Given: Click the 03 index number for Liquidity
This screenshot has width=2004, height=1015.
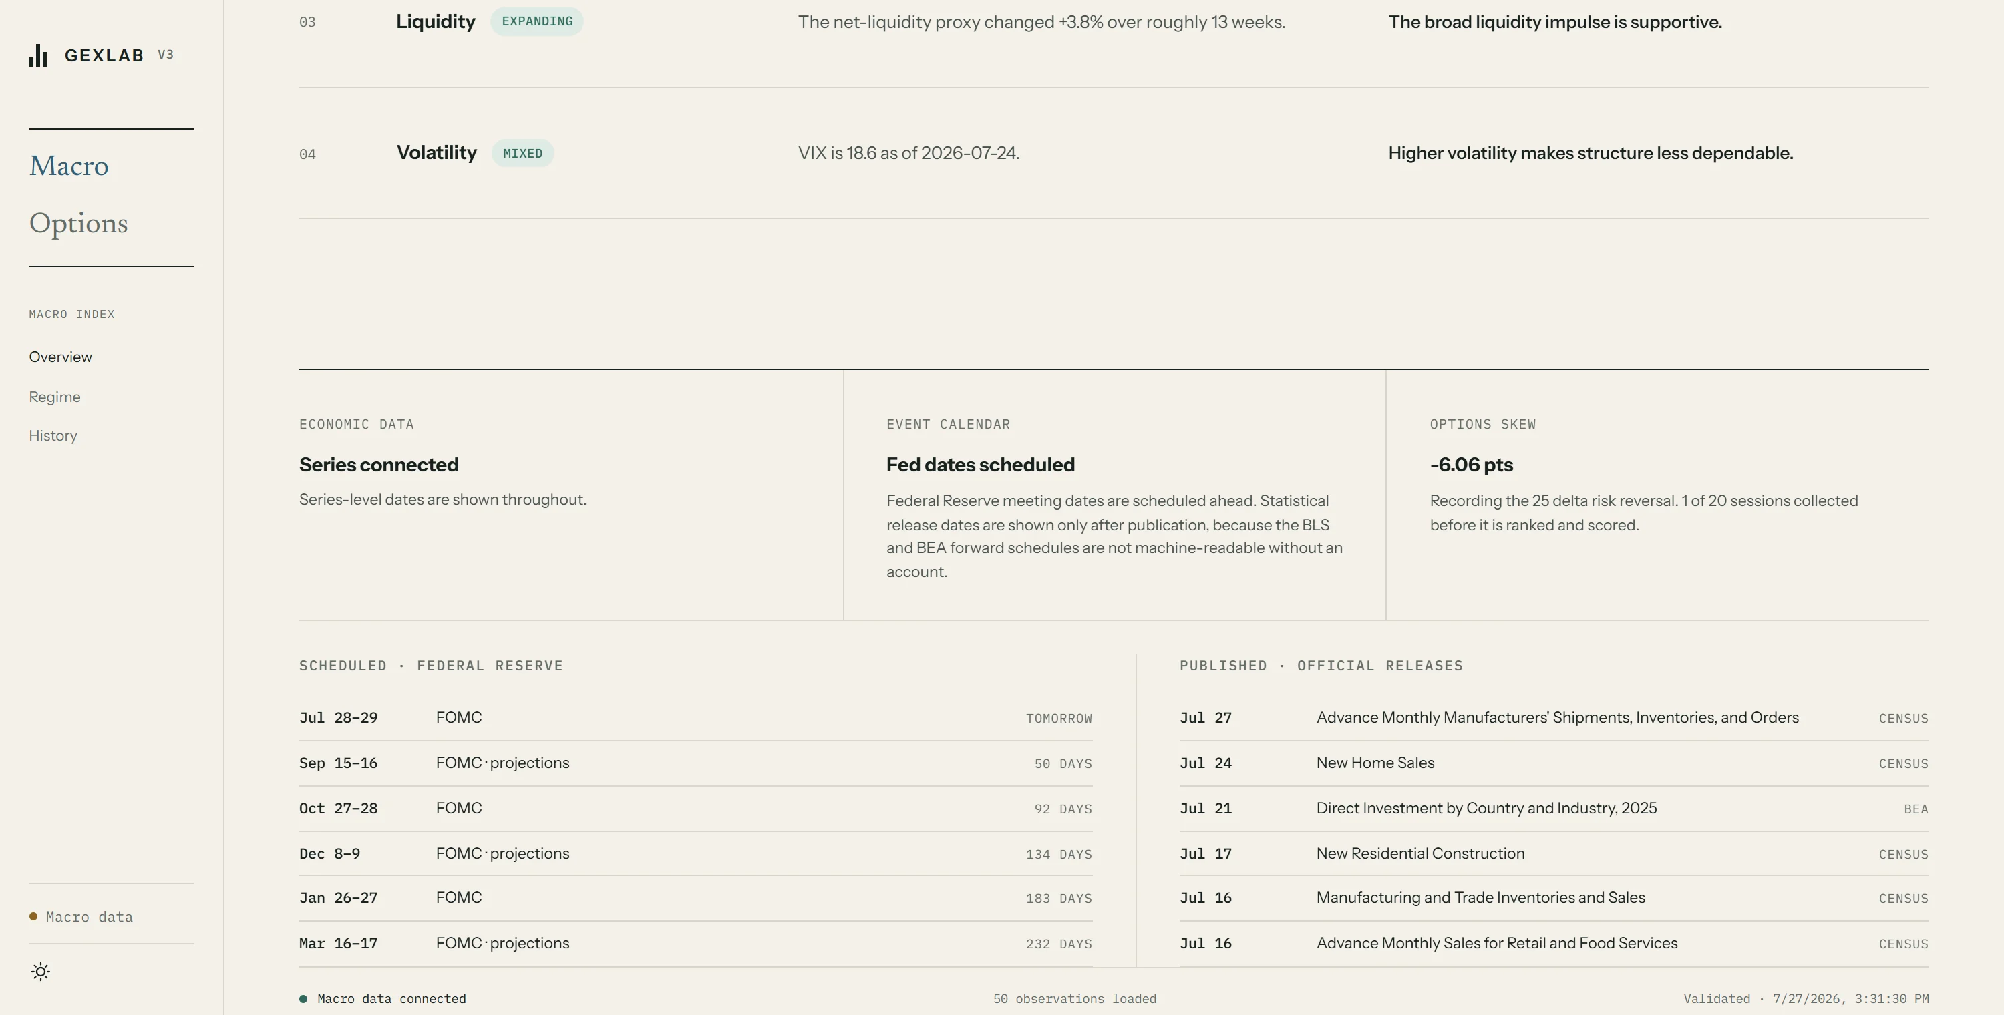Looking at the screenshot, I should click(x=307, y=22).
